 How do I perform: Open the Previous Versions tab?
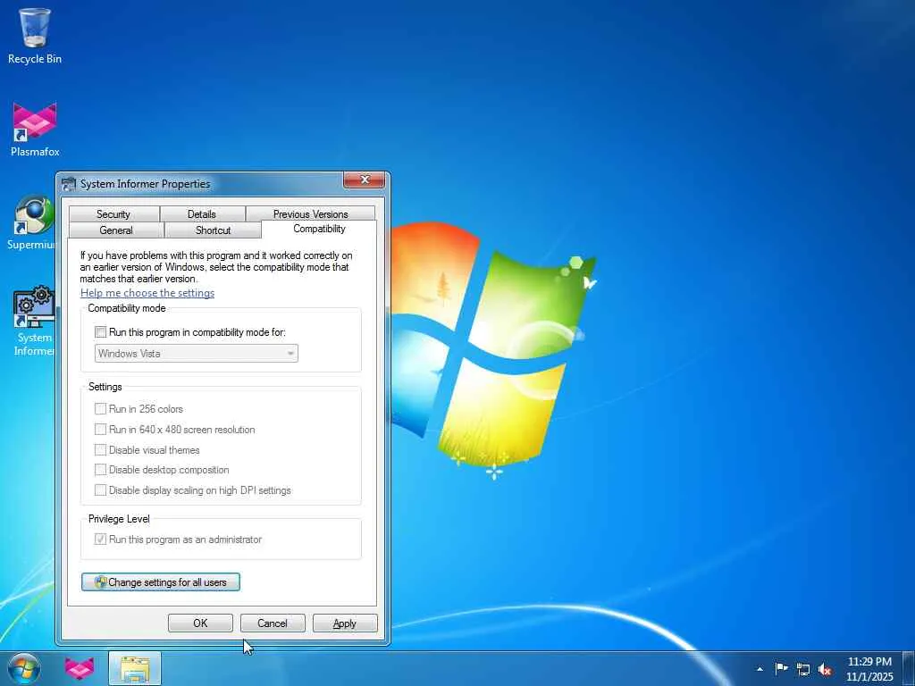310,214
